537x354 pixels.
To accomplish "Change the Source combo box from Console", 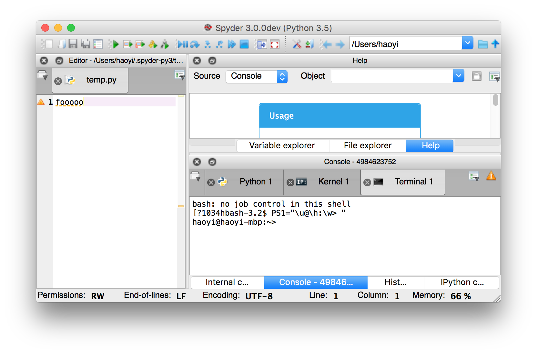I will pos(257,76).
